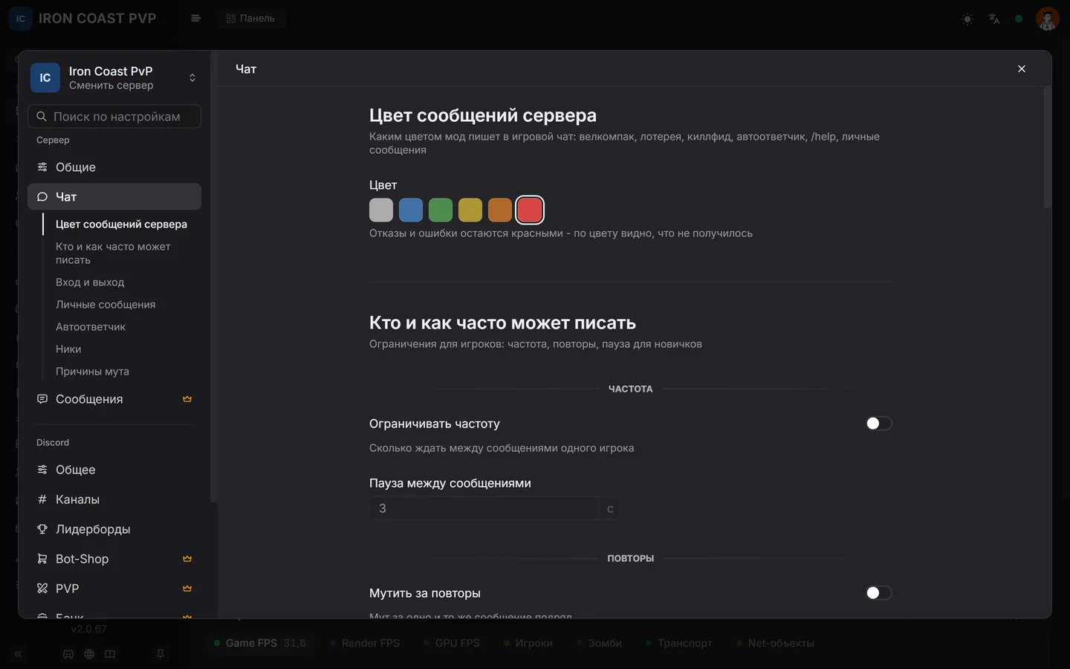
Task: Jump to Вход и выход subsection
Action: click(90, 282)
